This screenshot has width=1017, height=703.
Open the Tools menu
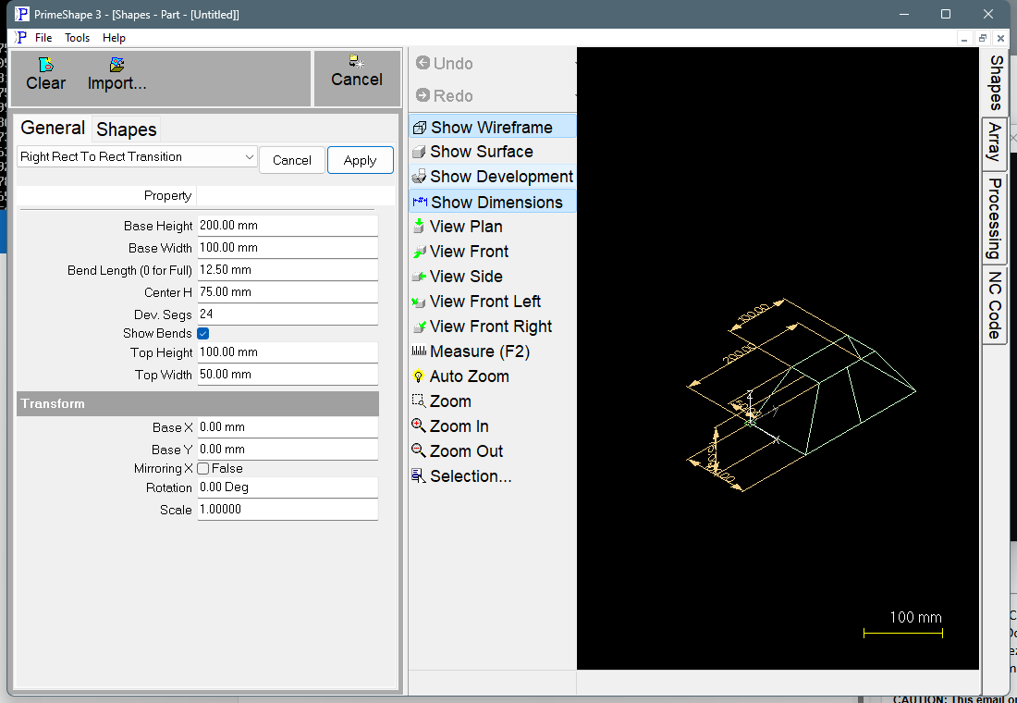tap(77, 38)
